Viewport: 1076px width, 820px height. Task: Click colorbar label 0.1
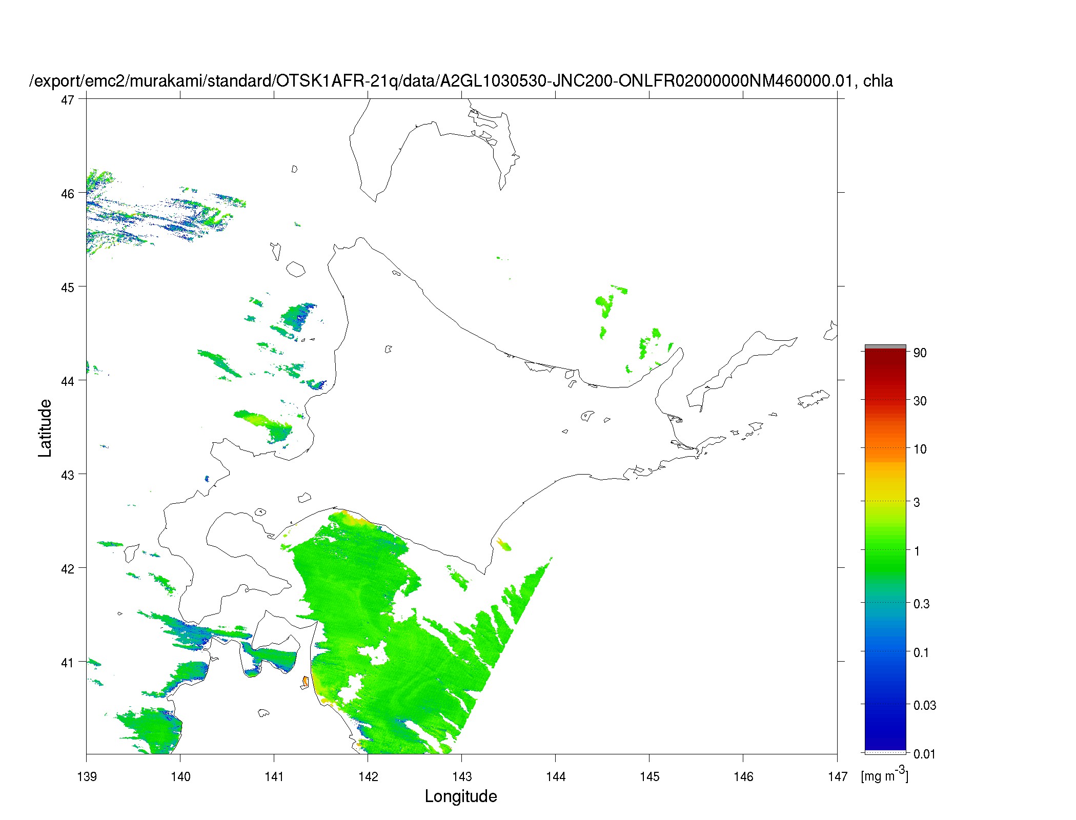921,652
